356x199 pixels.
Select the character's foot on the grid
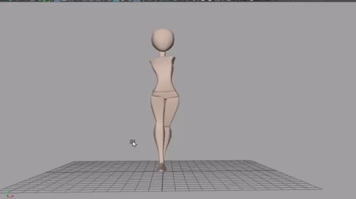[x=161, y=168]
